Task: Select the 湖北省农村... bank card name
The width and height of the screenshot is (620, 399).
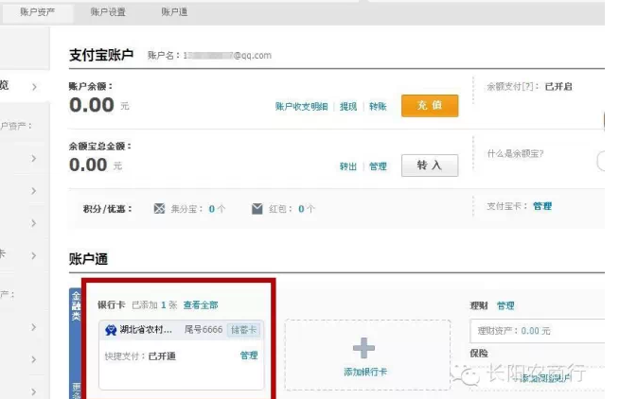Action: [x=146, y=329]
